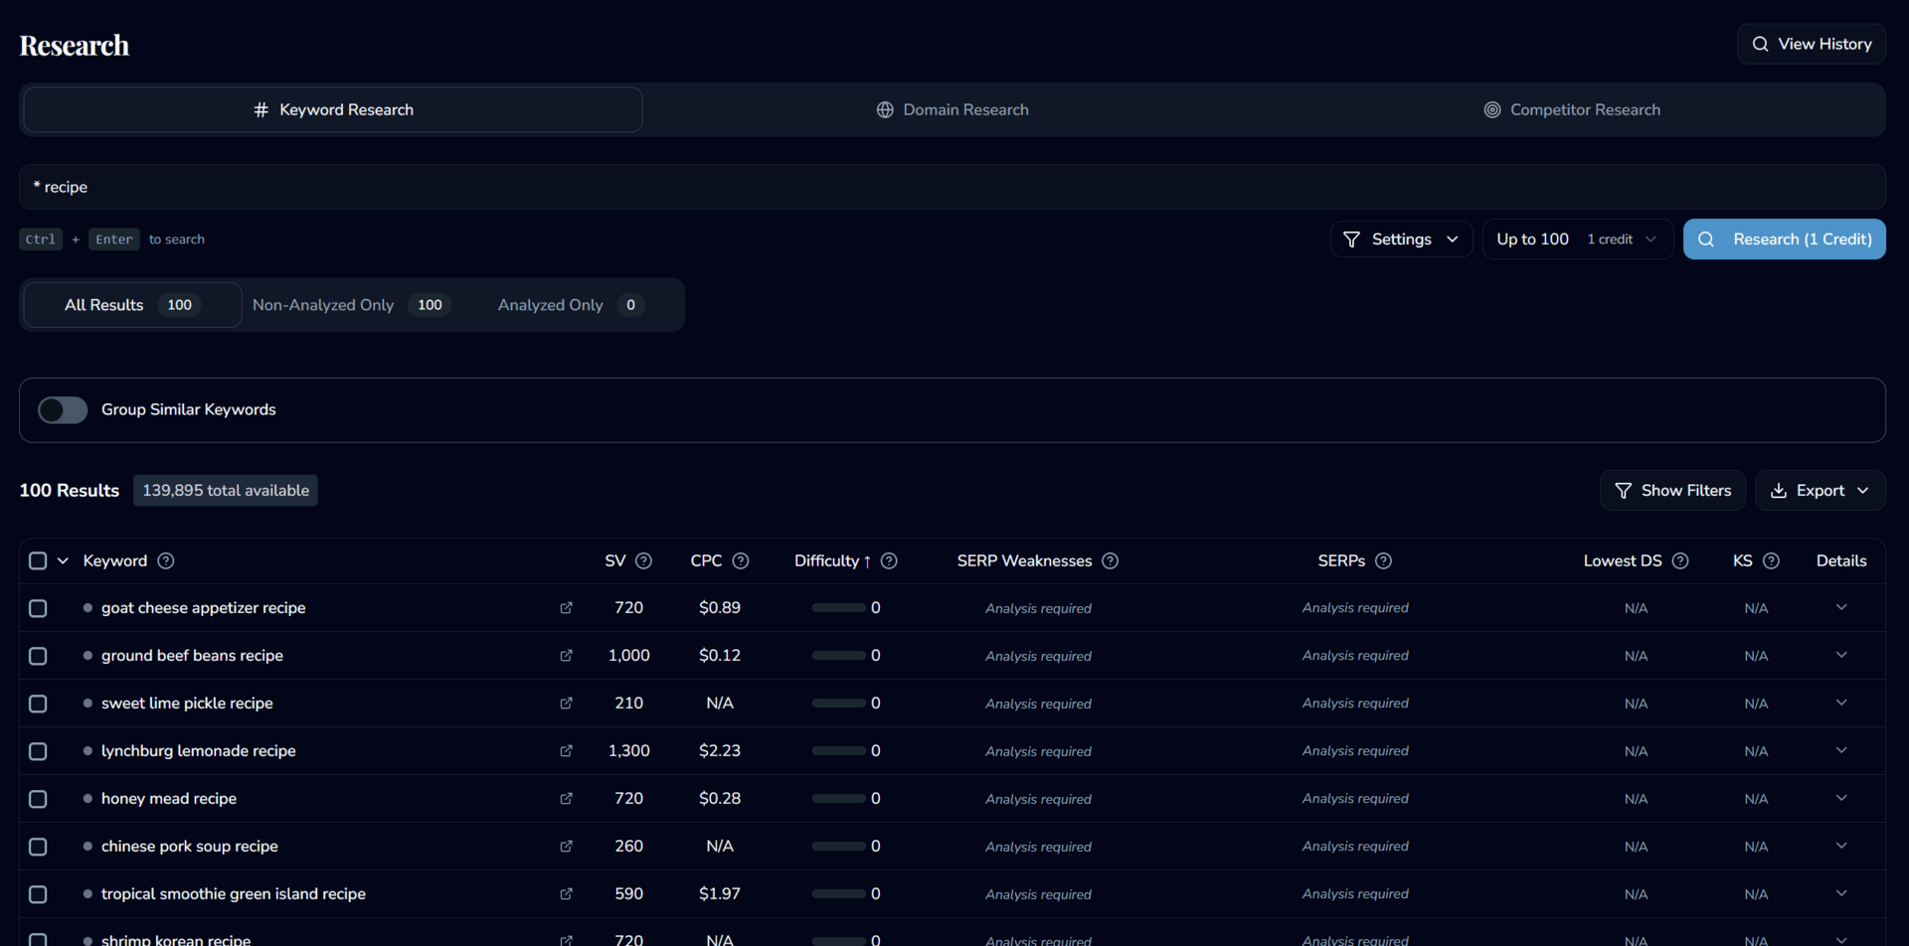Click the $2.23 CPC value

pyautogui.click(x=720, y=751)
